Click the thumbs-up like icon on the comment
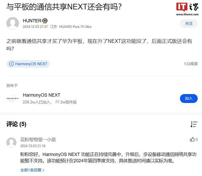 coord(192,139)
